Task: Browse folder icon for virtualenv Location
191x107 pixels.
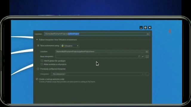Action: (147, 52)
